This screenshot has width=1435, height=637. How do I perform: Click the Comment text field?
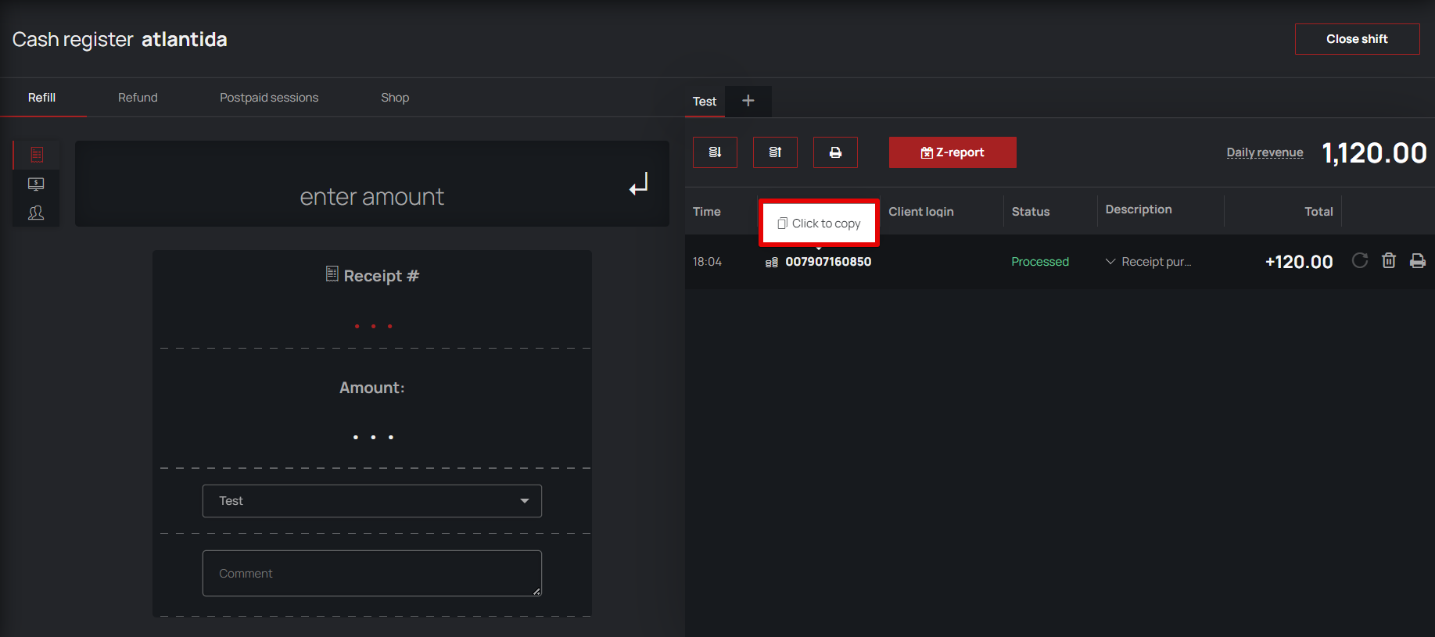point(372,573)
